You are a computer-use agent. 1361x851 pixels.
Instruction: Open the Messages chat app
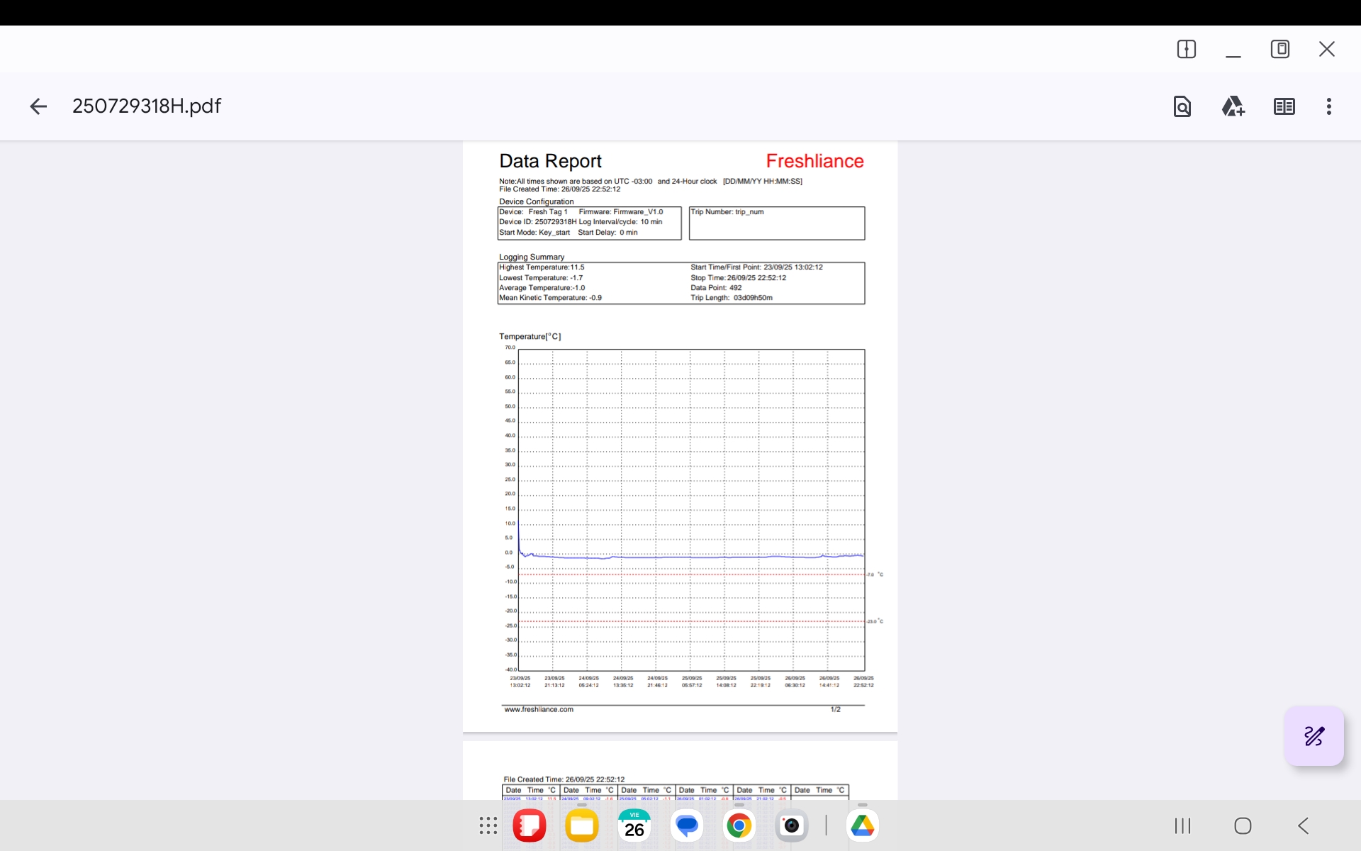point(687,825)
